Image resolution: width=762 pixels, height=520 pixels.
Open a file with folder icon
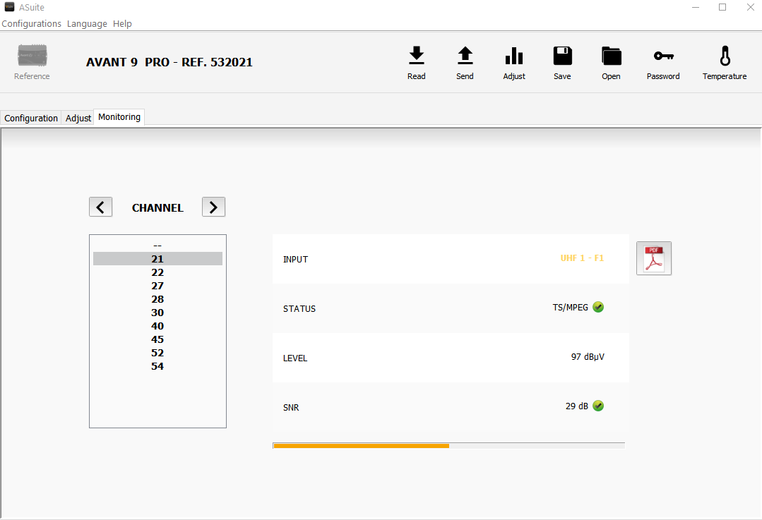(612, 55)
